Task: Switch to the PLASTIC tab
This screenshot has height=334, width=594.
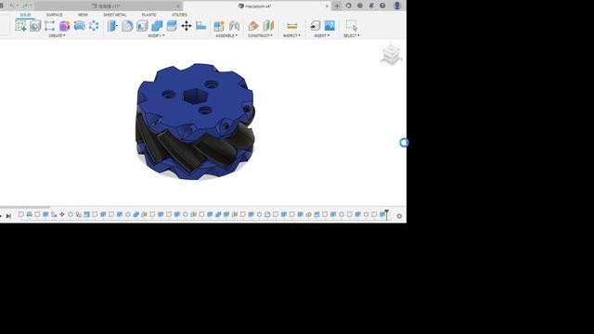Action: 148,15
